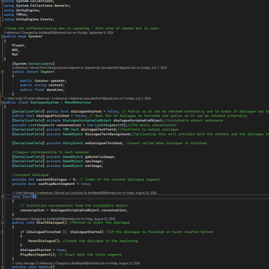Open 'Unity Message' CodeLens above void Start()
This screenshot has height=269, width=269.
pos(25,193)
